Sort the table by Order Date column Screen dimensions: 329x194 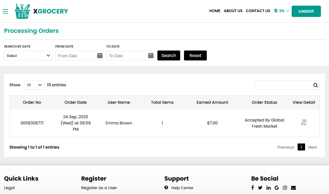click(x=75, y=102)
